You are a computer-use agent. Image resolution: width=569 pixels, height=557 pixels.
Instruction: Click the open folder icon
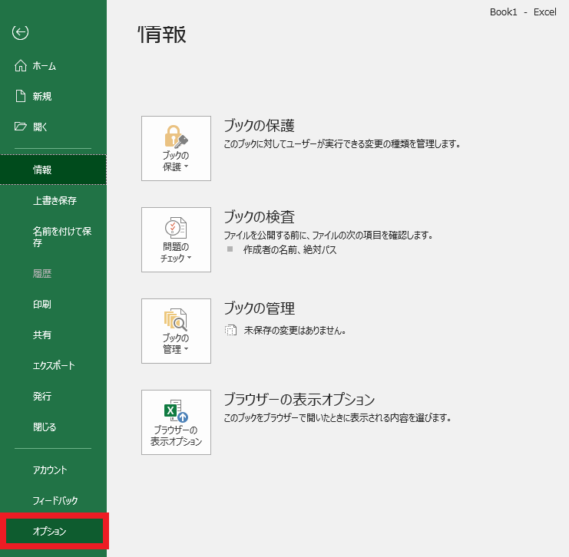click(x=20, y=126)
